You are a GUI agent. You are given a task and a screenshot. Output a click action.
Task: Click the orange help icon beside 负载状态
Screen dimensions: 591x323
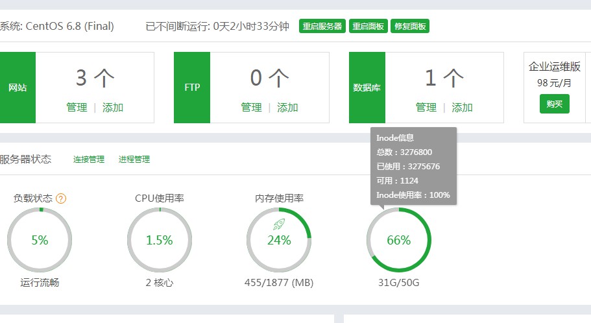click(x=61, y=198)
